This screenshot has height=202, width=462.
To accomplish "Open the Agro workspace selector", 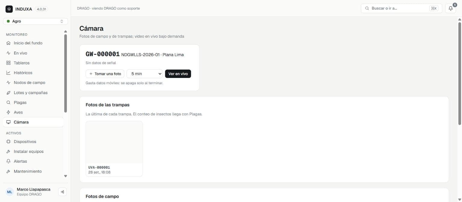I will (x=35, y=21).
